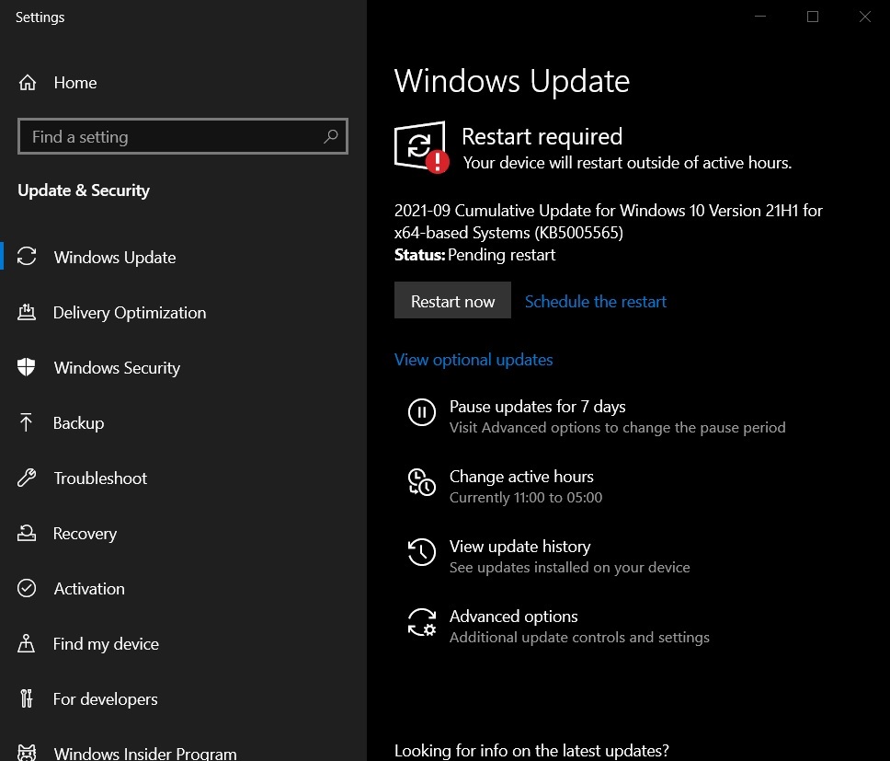The width and height of the screenshot is (890, 761).
Task: Open Backup settings via its icon
Action: point(28,422)
